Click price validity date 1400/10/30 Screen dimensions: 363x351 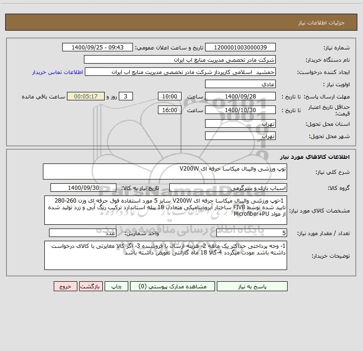(x=240, y=110)
